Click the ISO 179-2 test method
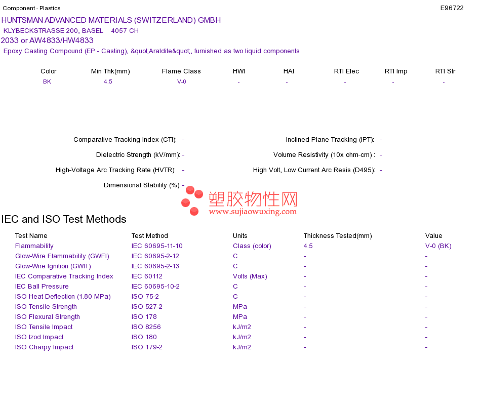This screenshot has width=481, height=405. 147,347
